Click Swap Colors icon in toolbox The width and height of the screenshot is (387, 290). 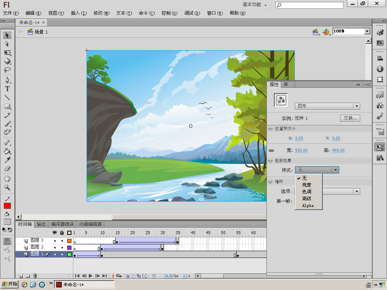(x=10, y=230)
